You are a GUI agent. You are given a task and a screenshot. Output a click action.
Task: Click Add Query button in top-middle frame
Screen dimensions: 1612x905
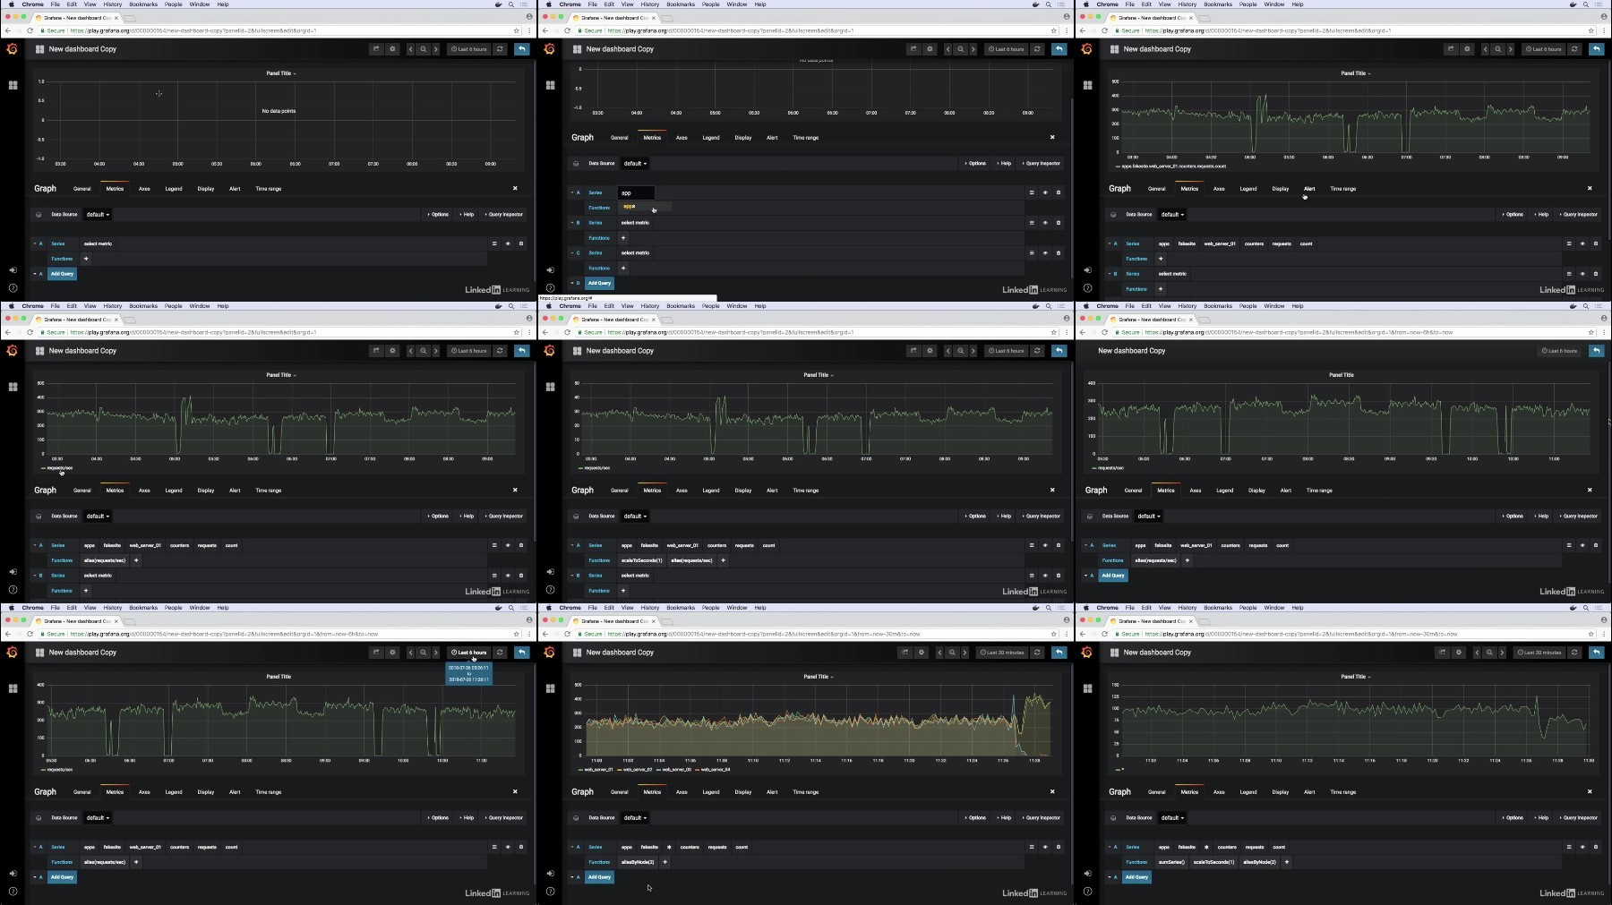coord(599,283)
